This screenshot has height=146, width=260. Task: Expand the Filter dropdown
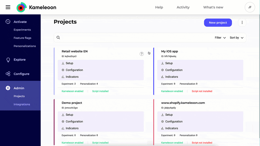point(220,38)
